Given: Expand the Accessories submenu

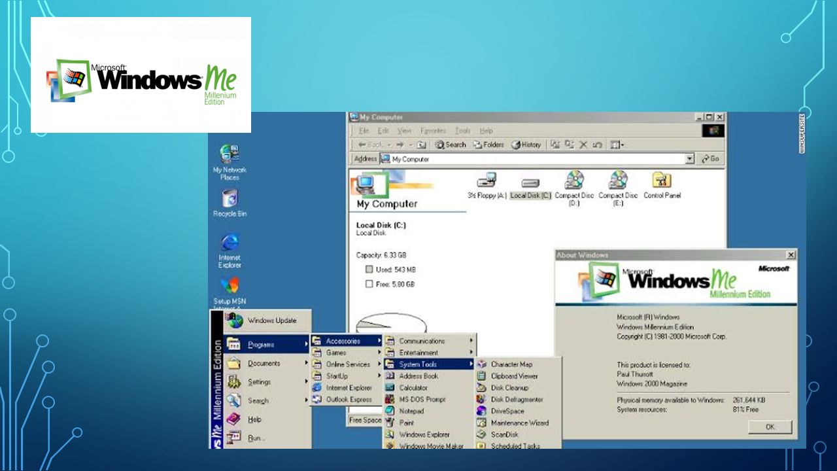Looking at the screenshot, I should pyautogui.click(x=347, y=341).
